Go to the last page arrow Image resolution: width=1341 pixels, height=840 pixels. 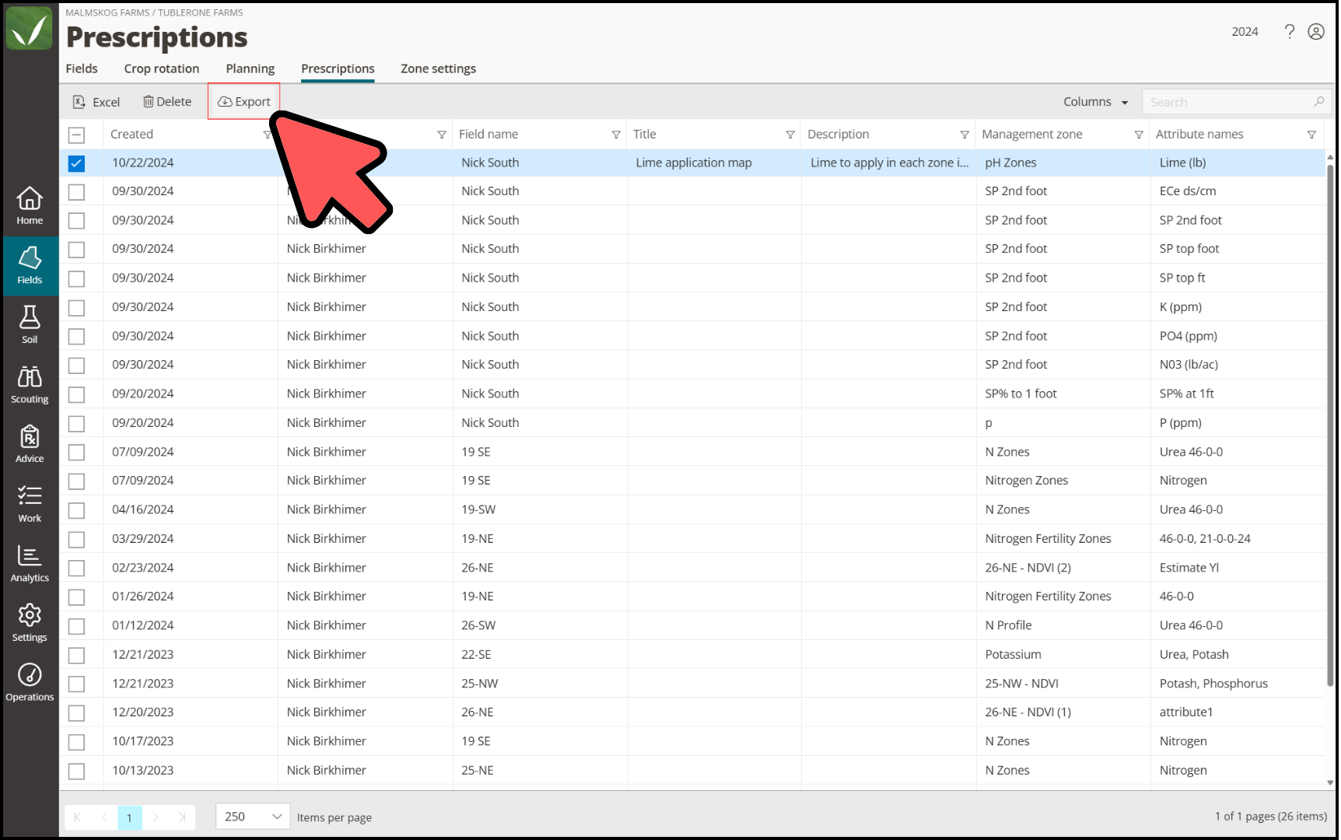(181, 817)
